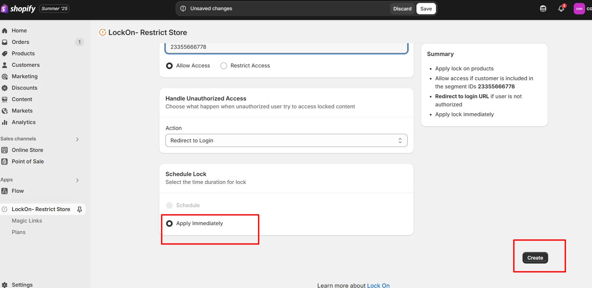Viewport: 592px width, 288px height.
Task: Click the LockOn app logo in the page header
Action: 103,32
